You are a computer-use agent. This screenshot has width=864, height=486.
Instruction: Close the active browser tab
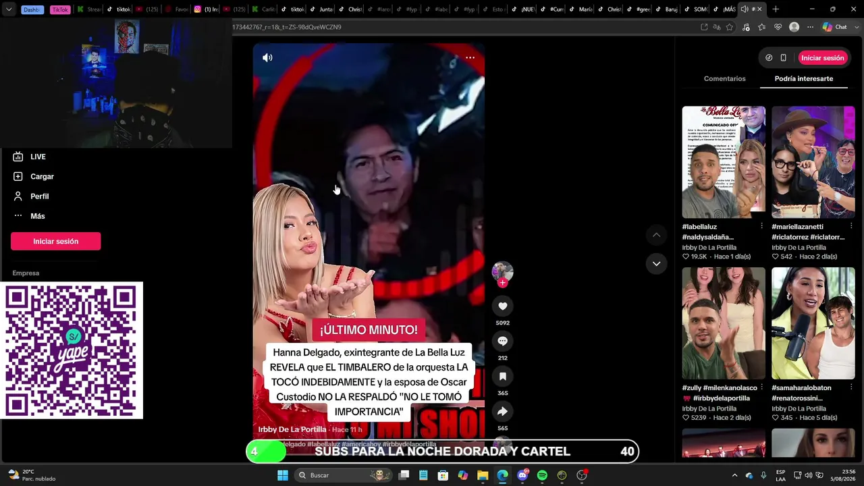coord(759,9)
